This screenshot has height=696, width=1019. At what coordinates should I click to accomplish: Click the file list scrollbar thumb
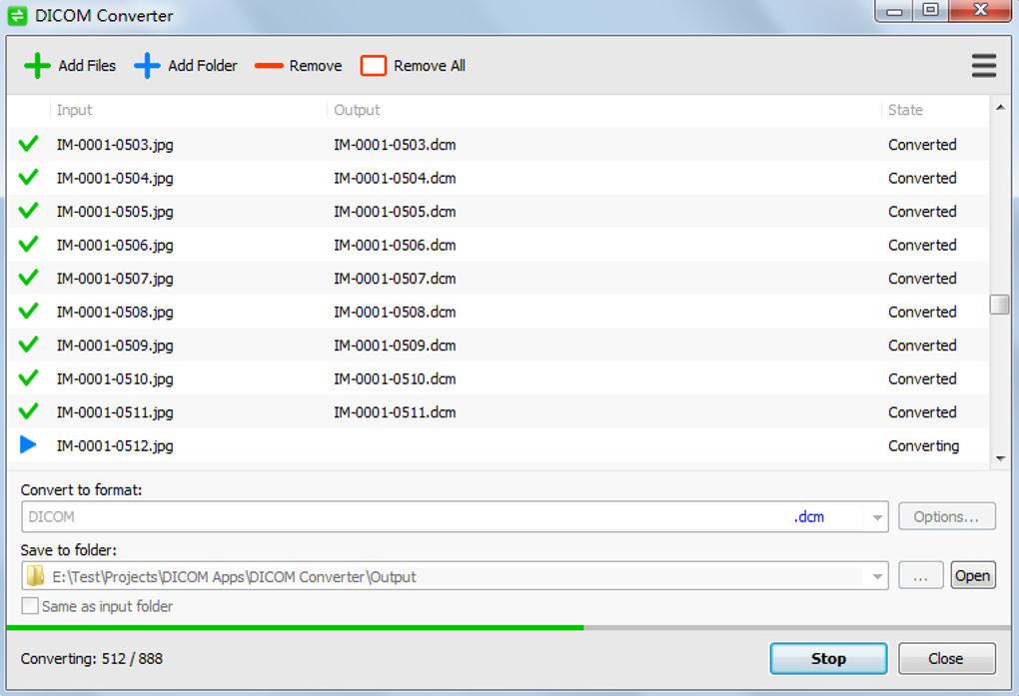(999, 305)
